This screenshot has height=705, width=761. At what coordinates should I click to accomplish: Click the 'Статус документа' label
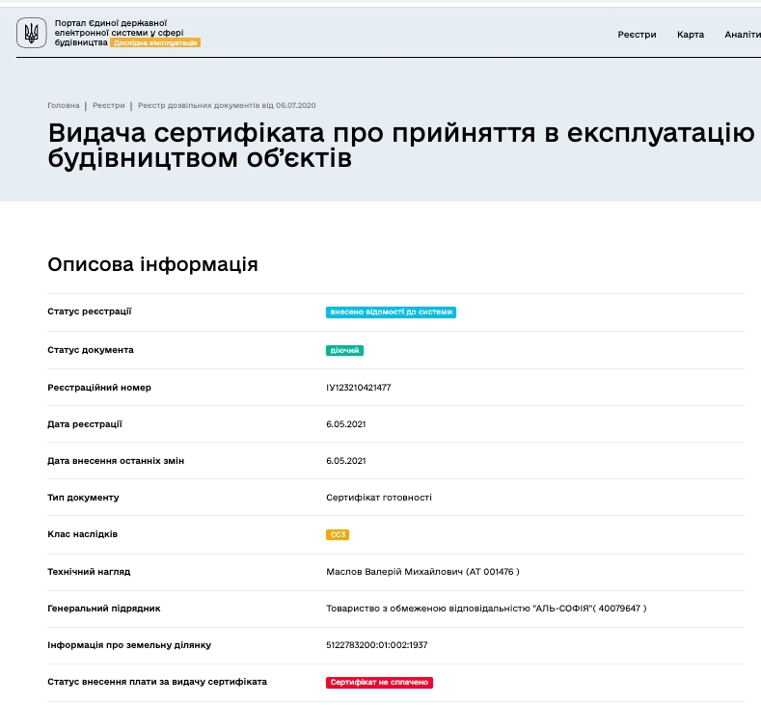tap(91, 350)
